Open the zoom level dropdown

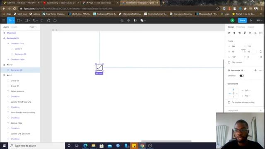point(259,20)
